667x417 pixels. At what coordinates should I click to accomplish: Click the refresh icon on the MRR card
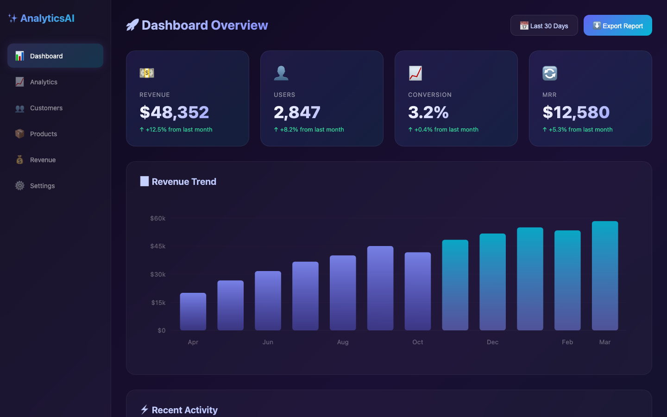pos(550,73)
